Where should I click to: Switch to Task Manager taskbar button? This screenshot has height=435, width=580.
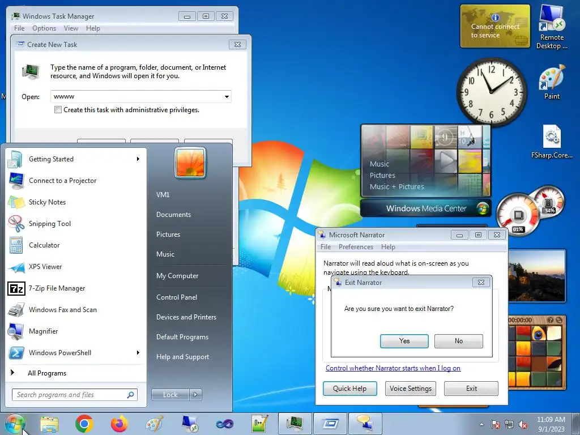[295, 424]
